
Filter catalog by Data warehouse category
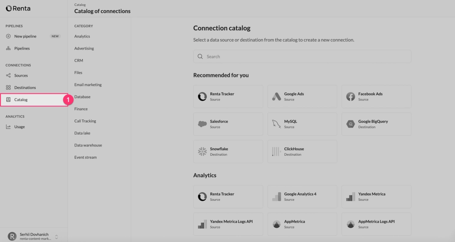[88, 145]
